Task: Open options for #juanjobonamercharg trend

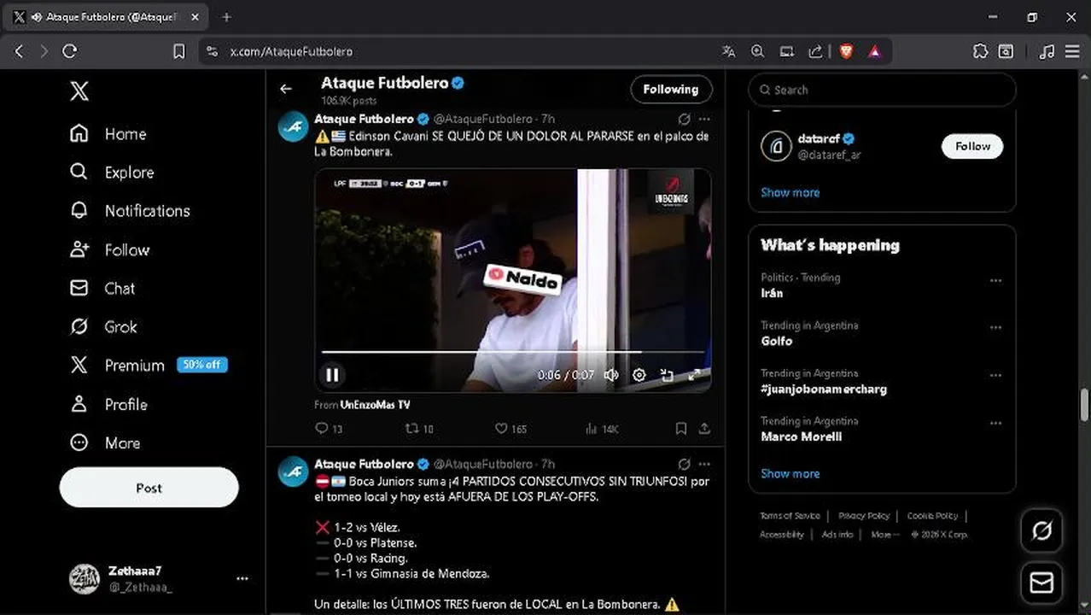Action: (x=995, y=375)
